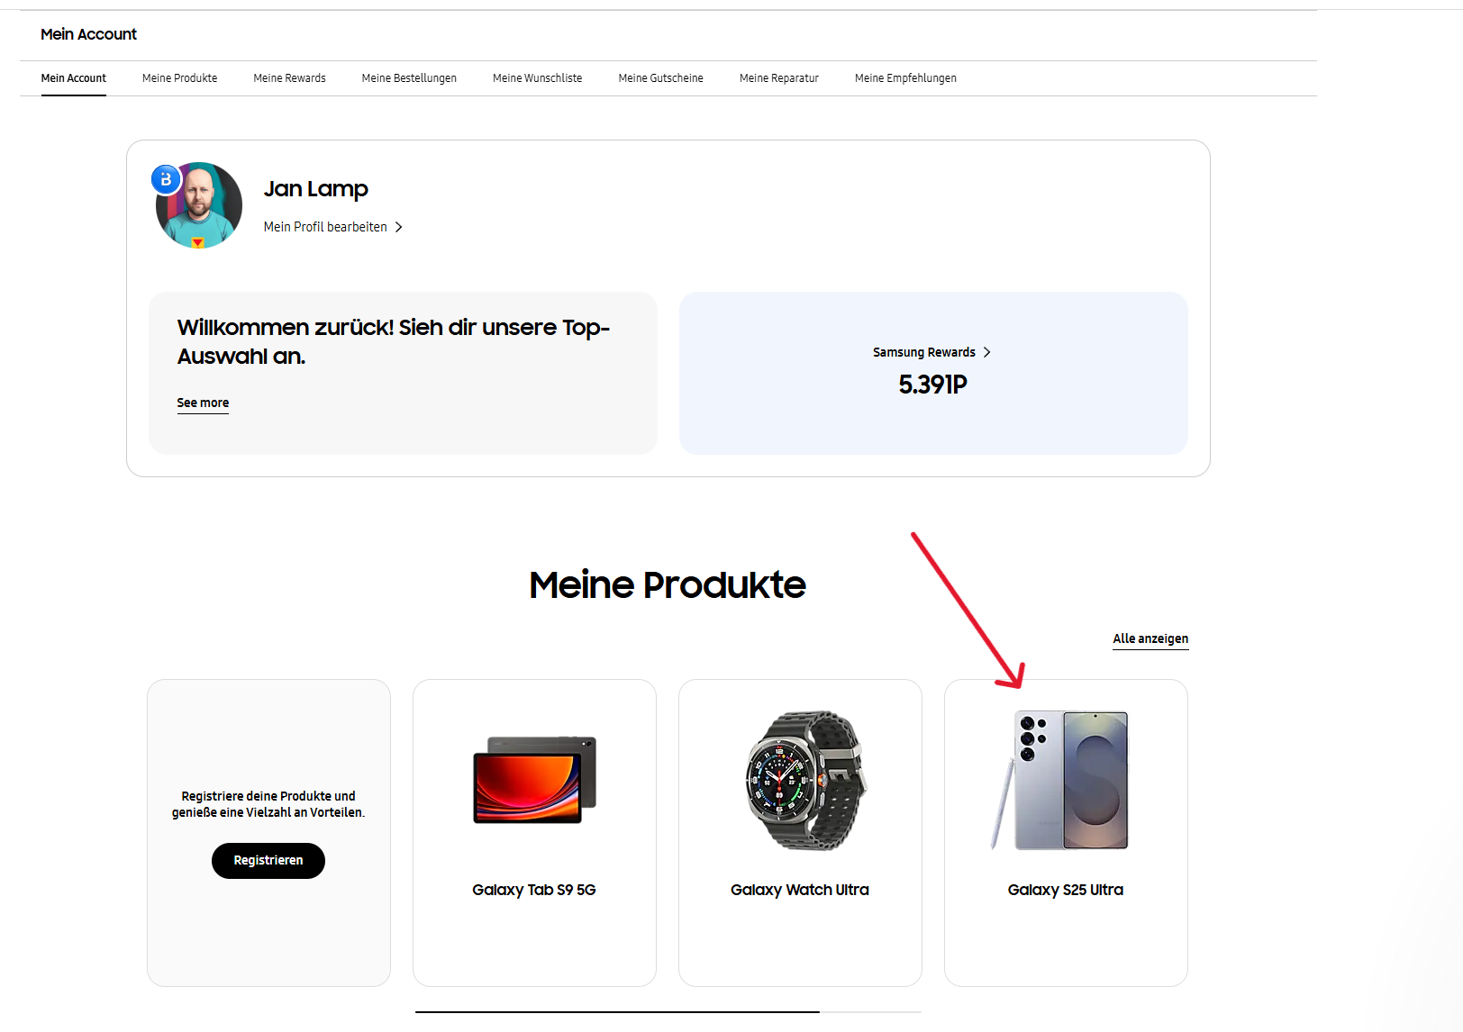Select Meine Gutscheine tab
Screen dimensions: 1463x1032
coord(660,78)
